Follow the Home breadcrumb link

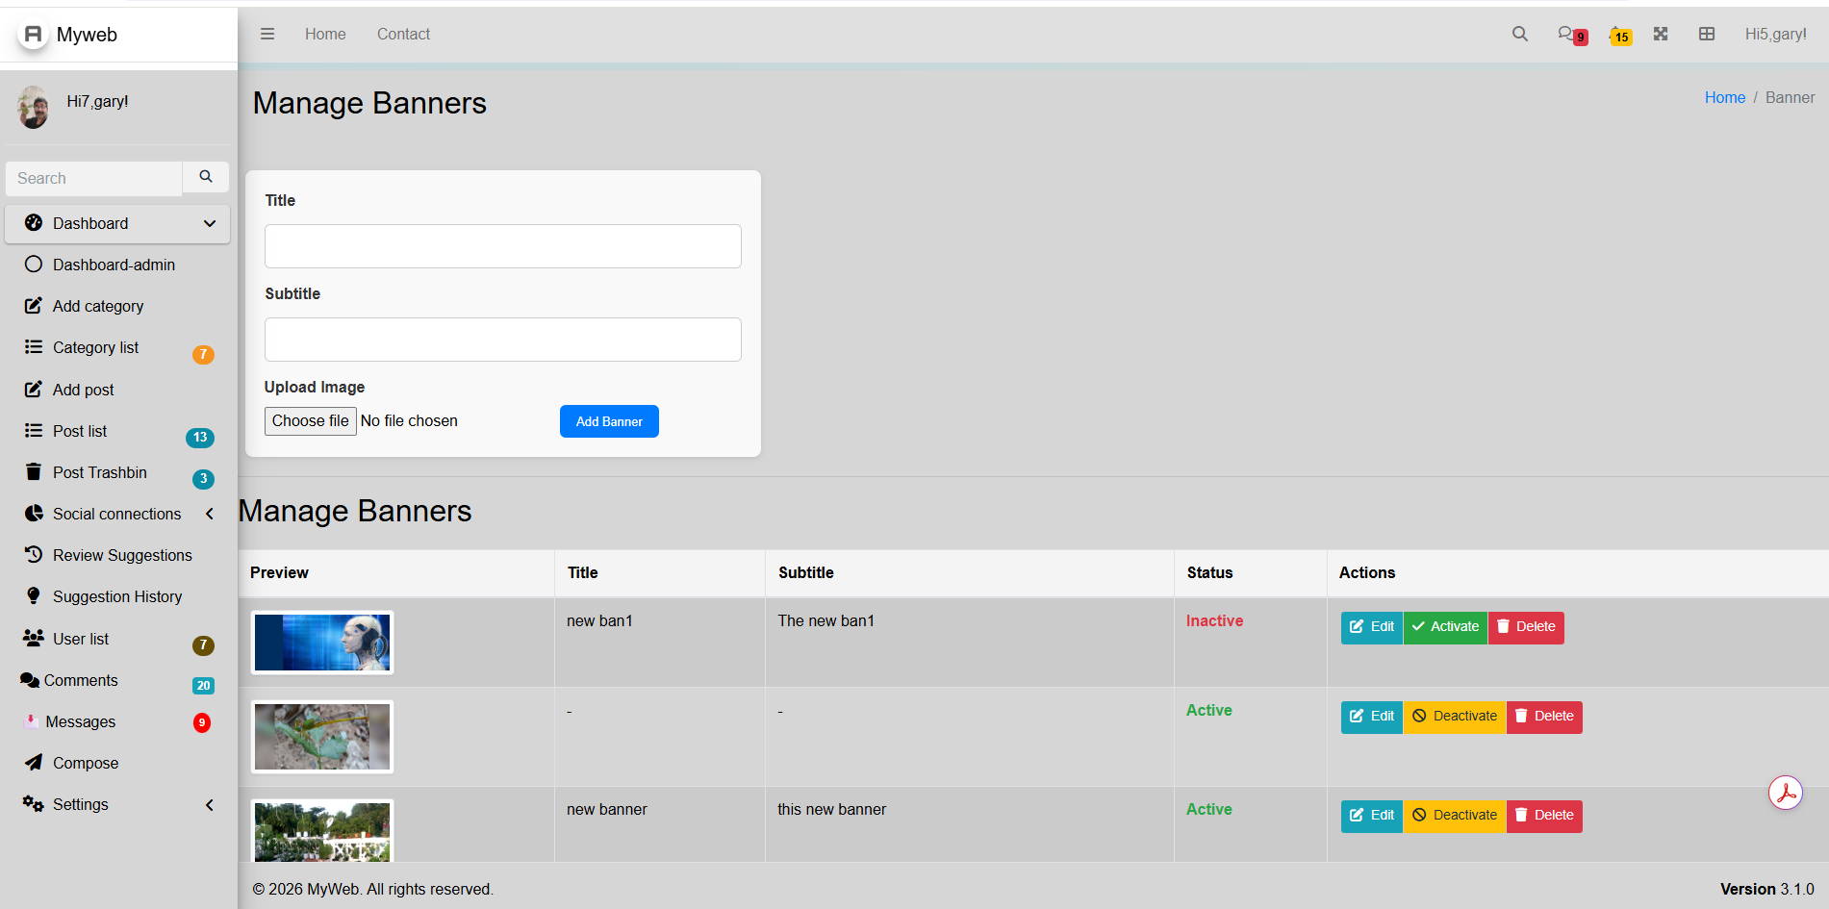coord(1724,97)
